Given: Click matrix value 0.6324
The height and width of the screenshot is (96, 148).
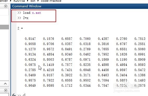Looking at the screenshot, I should [x=30, y=60].
